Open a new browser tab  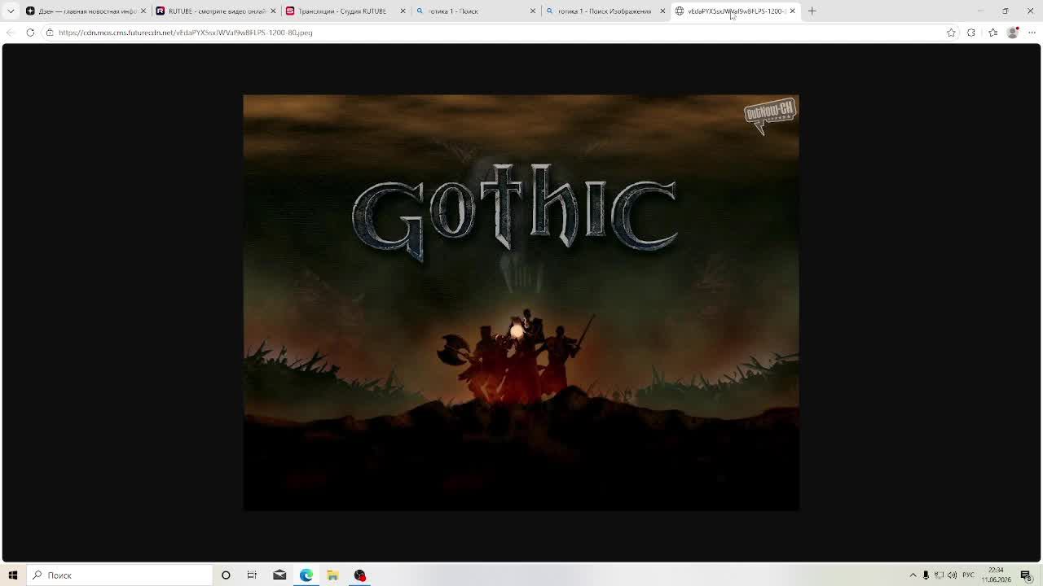pos(812,11)
